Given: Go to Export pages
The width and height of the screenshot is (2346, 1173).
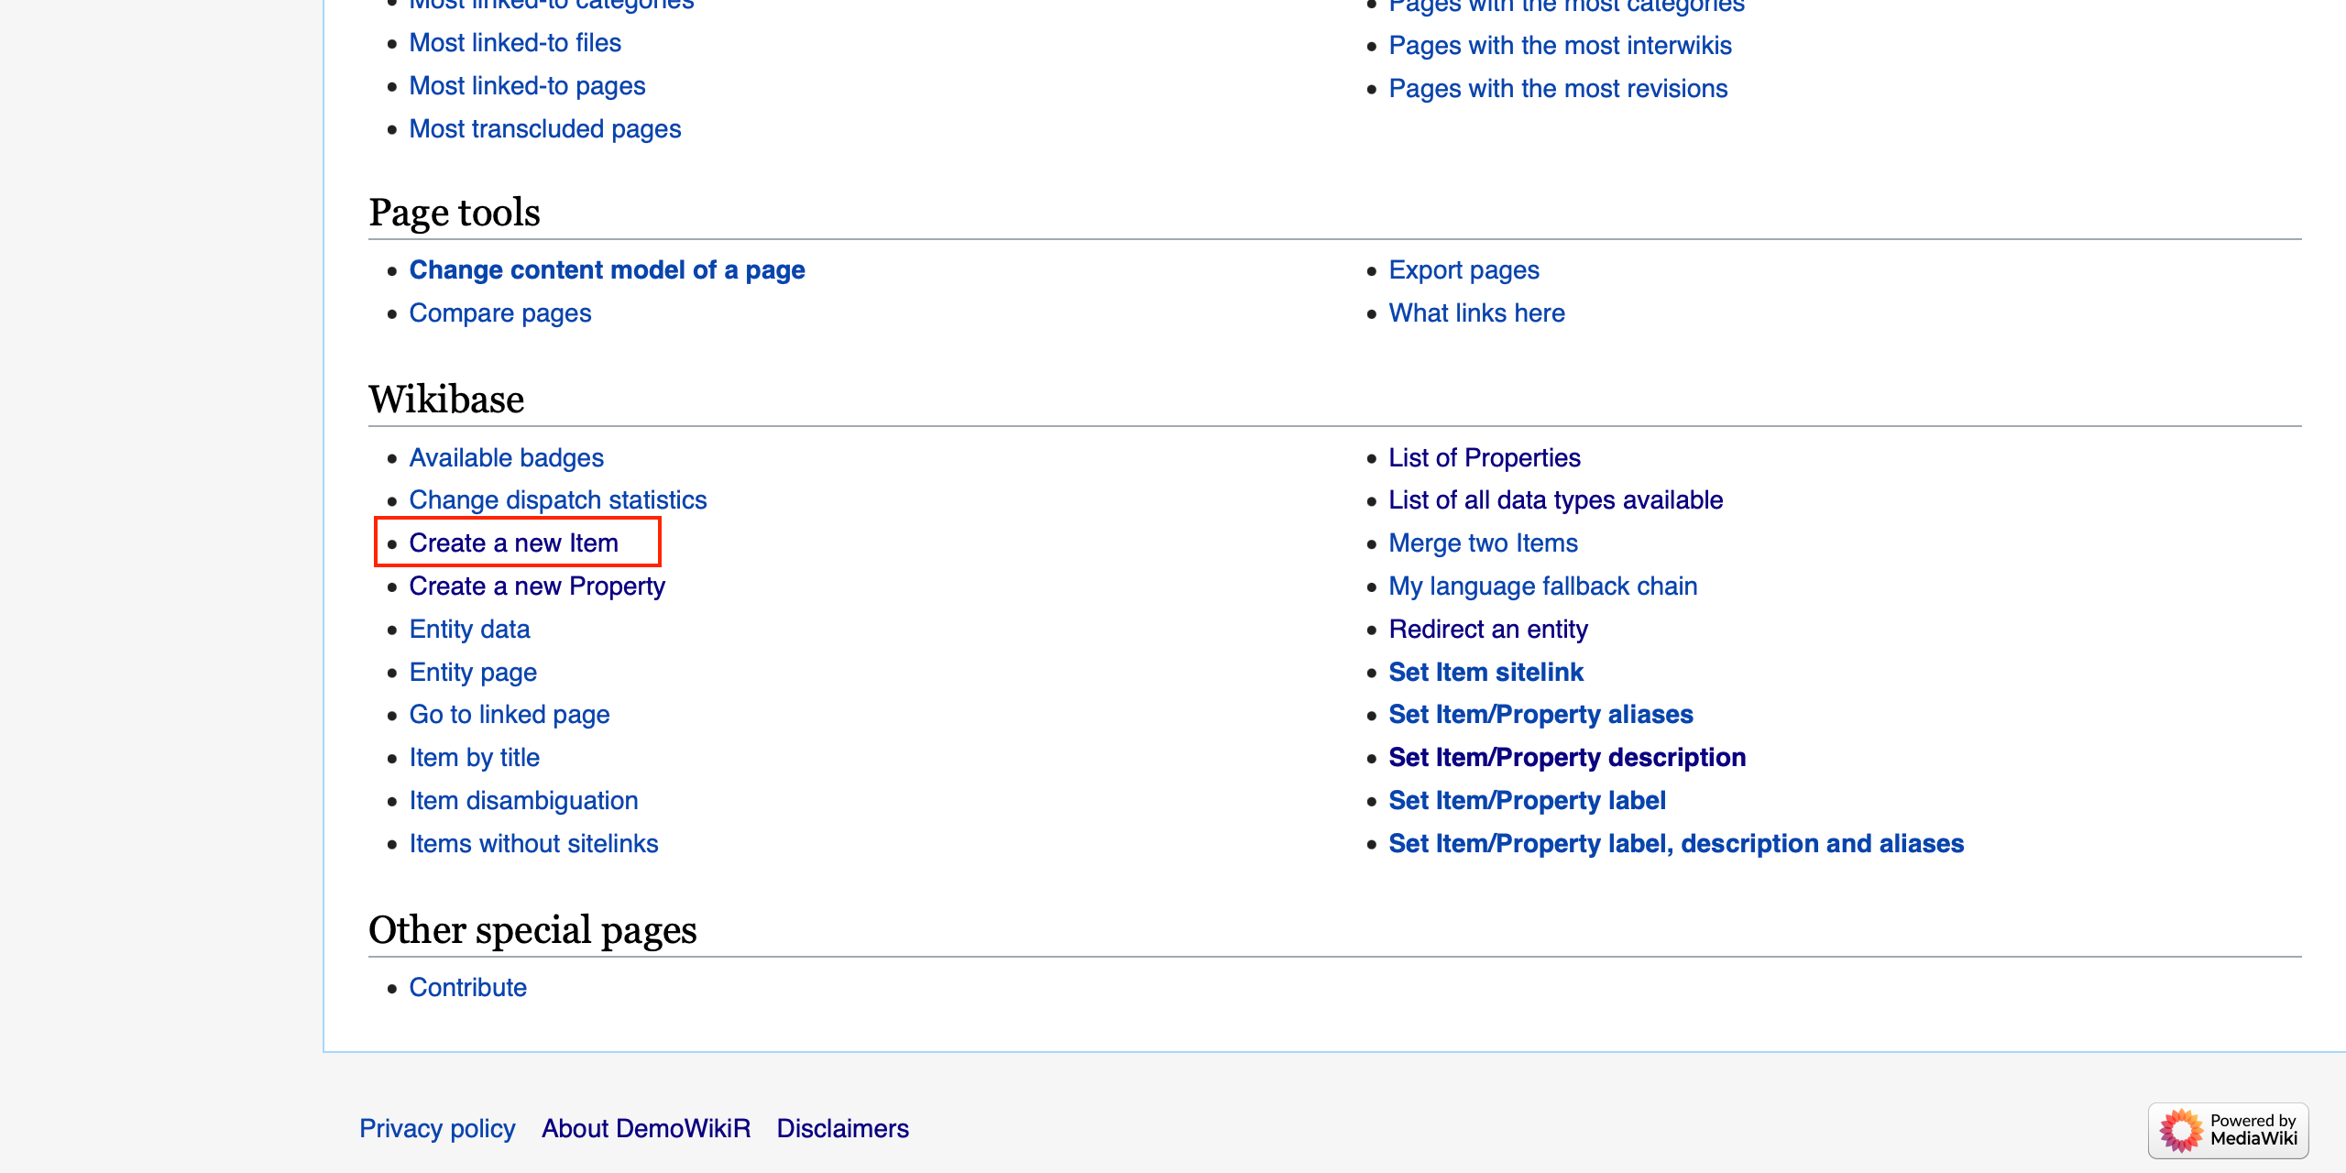Looking at the screenshot, I should tap(1464, 269).
